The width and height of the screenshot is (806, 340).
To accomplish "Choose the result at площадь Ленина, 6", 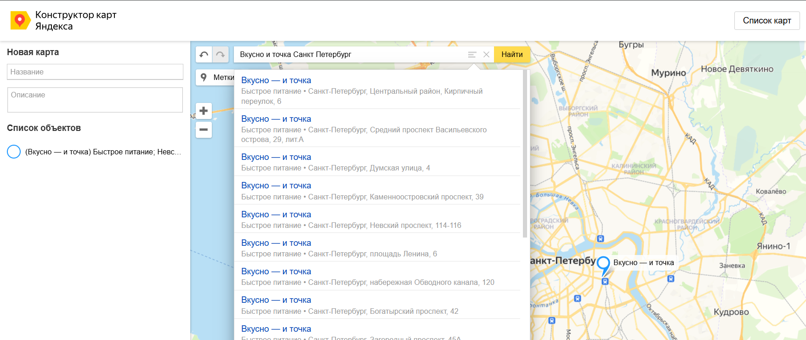I will point(377,247).
